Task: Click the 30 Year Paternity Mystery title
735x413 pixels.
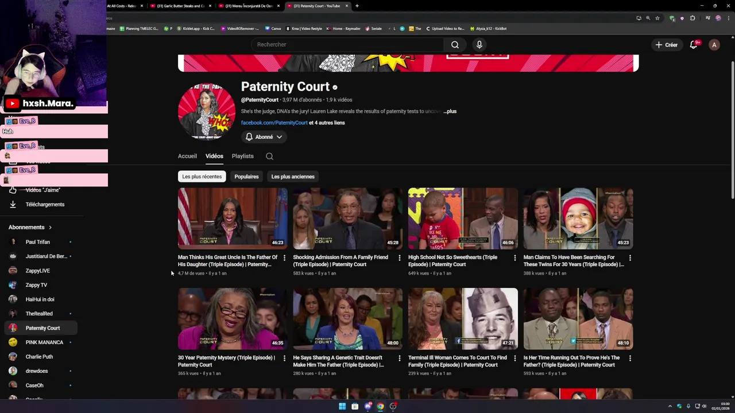Action: tap(226, 361)
